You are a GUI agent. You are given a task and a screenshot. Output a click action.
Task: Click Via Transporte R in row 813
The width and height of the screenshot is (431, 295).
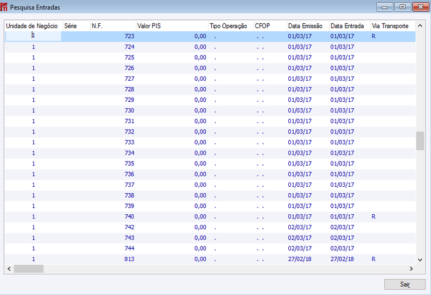[x=373, y=259]
